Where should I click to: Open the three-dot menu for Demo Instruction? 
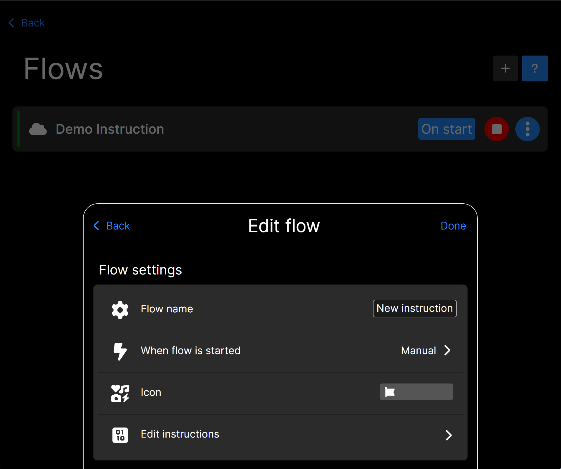coord(527,129)
